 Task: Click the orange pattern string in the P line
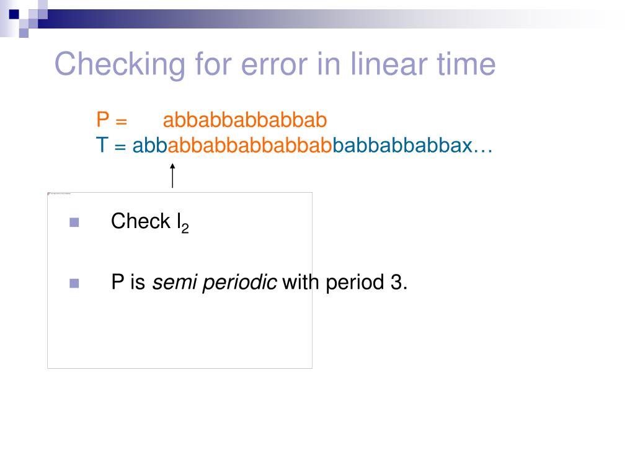coord(245,120)
